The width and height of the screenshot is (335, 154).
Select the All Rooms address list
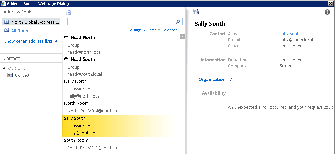click(x=21, y=31)
